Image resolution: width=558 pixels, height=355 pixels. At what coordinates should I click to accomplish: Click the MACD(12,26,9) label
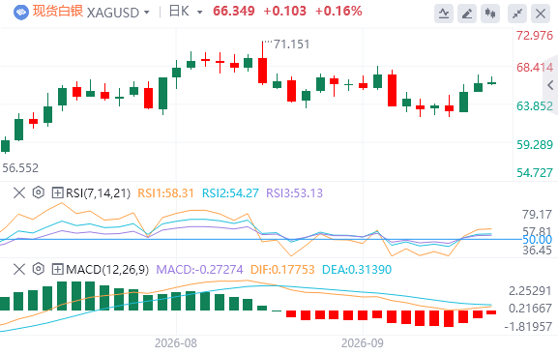[107, 269]
